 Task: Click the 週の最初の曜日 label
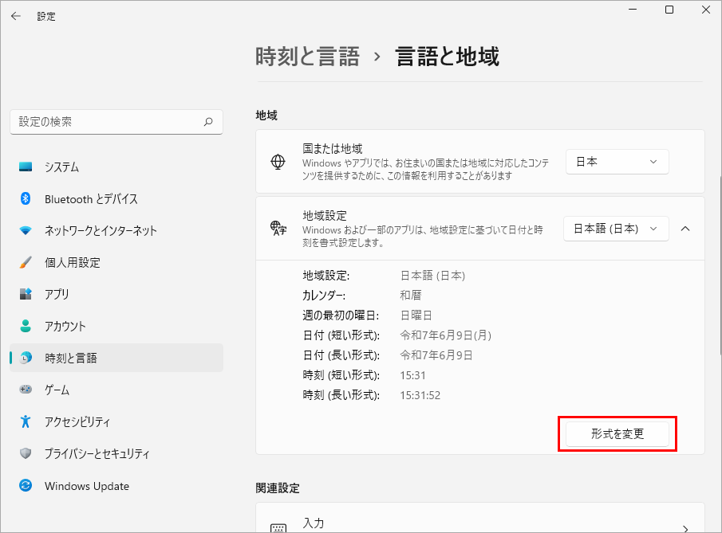(x=341, y=315)
